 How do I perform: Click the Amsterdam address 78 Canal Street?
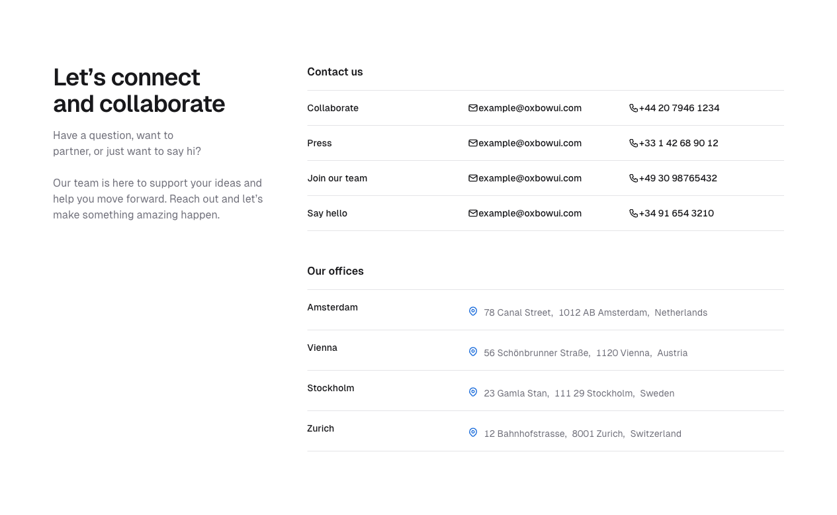517,312
